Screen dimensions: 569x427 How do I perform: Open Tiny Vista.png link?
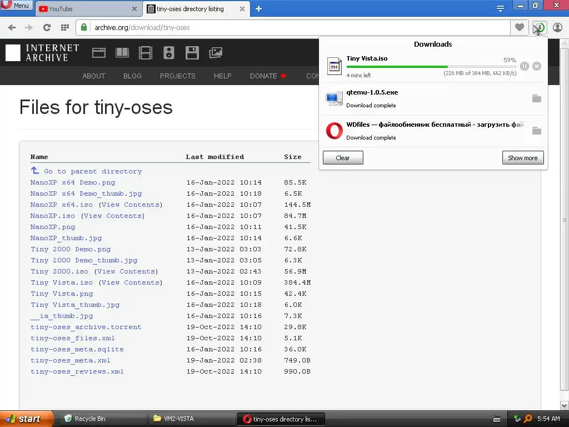point(62,294)
